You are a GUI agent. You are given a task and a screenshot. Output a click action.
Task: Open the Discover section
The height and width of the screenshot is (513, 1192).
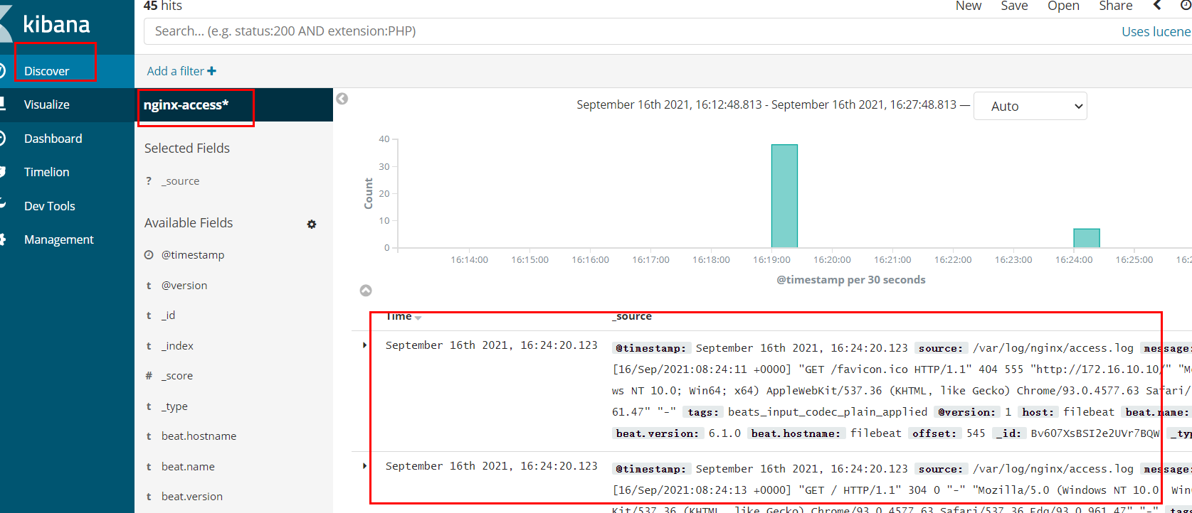pos(46,71)
